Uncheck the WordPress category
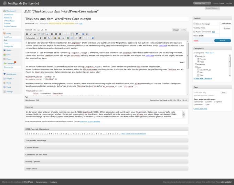234x185 pixels. [x=196, y=56]
